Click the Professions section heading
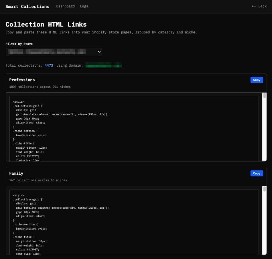272x259 pixels. click(22, 80)
